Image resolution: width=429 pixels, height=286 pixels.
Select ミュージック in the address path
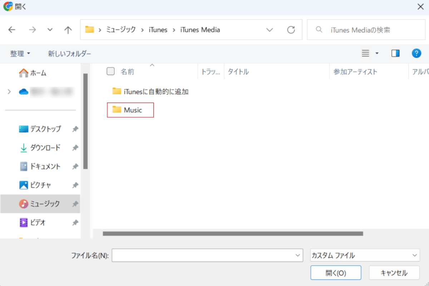click(x=121, y=30)
